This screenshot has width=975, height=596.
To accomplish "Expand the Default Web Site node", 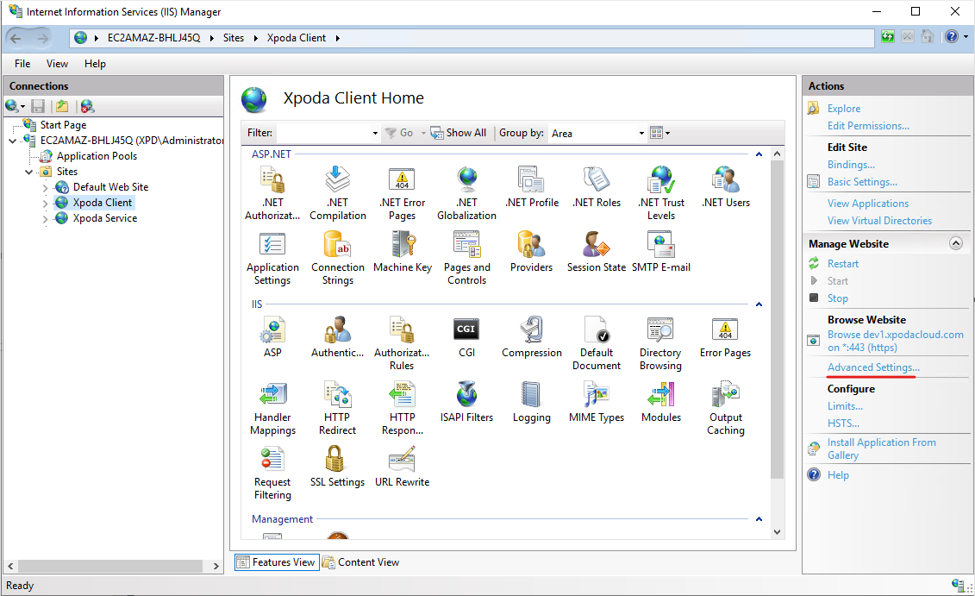I will click(x=46, y=187).
